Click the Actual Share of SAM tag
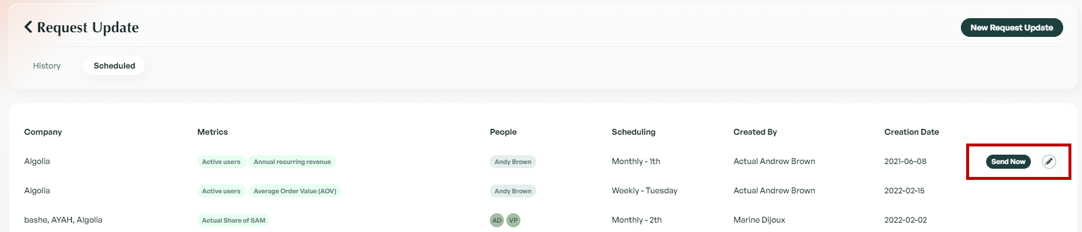The height and width of the screenshot is (232, 1082). [233, 220]
